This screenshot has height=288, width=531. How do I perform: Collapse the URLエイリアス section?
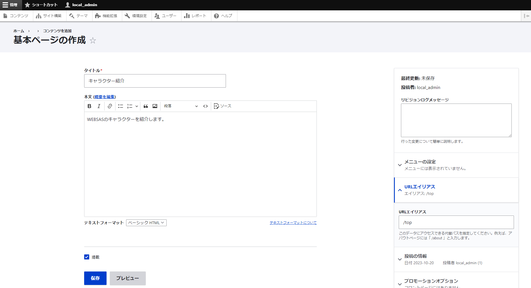click(x=456, y=190)
